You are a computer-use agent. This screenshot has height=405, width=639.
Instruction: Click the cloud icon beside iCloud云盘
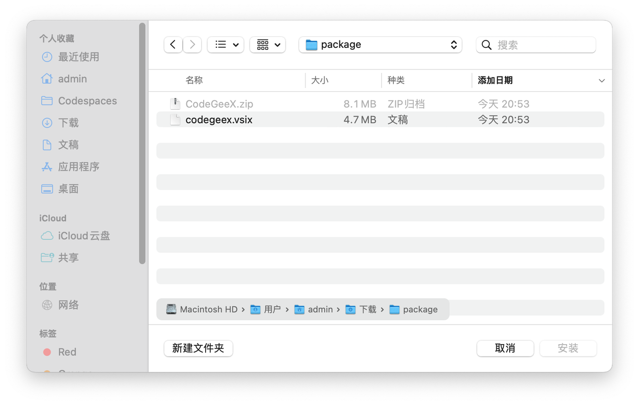47,236
